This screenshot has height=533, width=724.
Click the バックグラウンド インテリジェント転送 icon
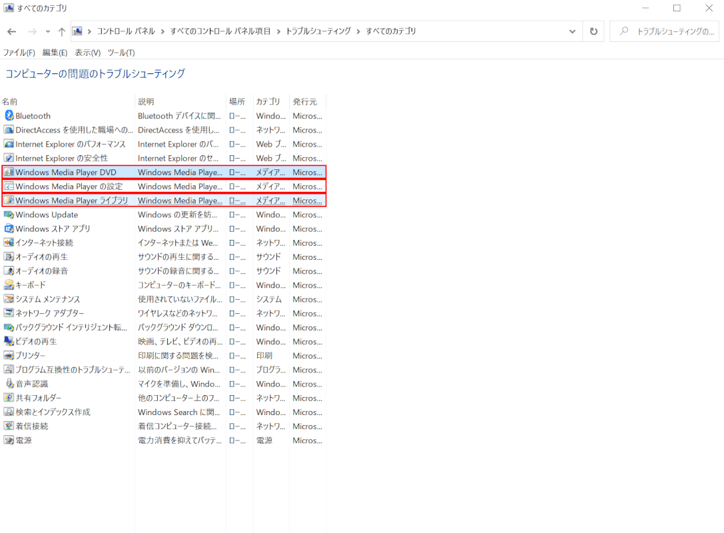9,327
